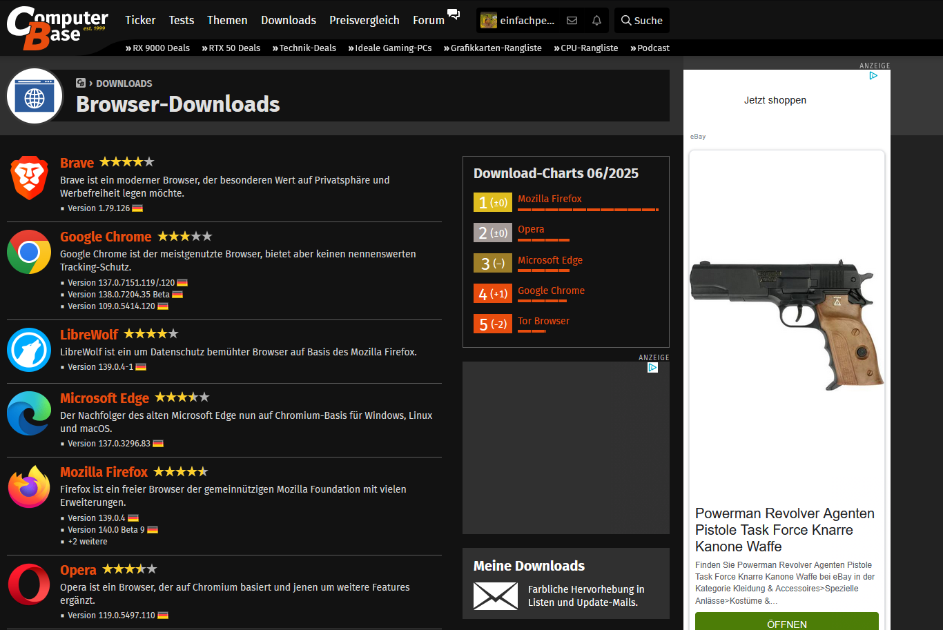This screenshot has height=630, width=943.
Task: Click the Mozilla Firefox chart popularity bar
Action: (x=588, y=209)
